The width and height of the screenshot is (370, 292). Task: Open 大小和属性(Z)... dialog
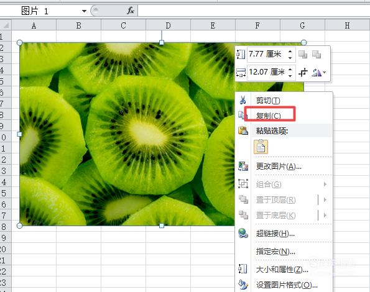282,270
